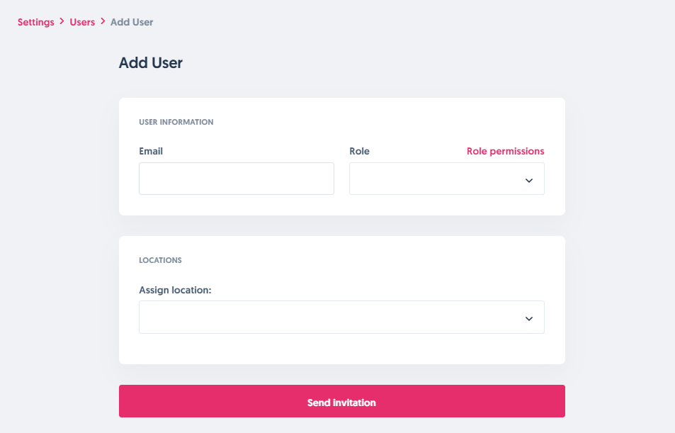
Task: Click the Assign location down-arrow icon
Action: 528,318
